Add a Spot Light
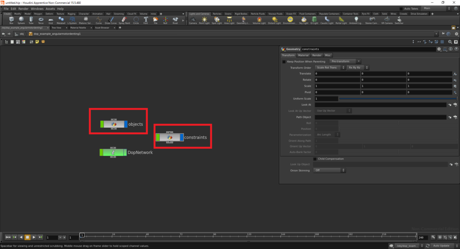 217,20
